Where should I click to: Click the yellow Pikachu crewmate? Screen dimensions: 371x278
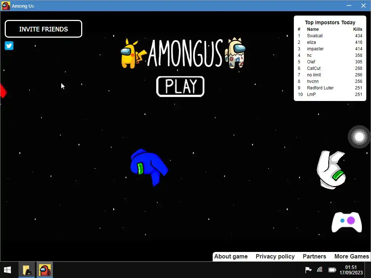133,54
